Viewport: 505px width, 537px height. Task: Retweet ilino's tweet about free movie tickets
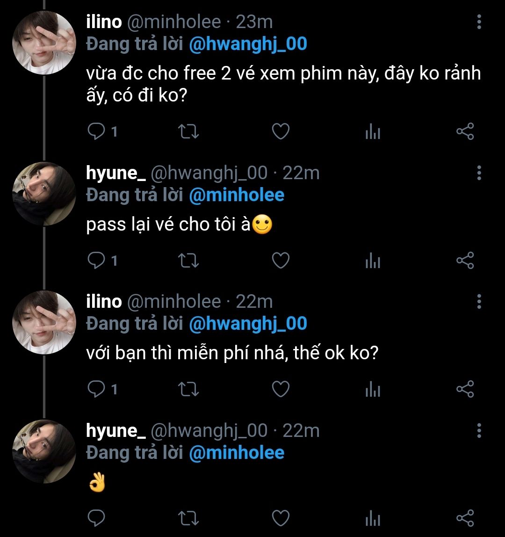tap(189, 132)
